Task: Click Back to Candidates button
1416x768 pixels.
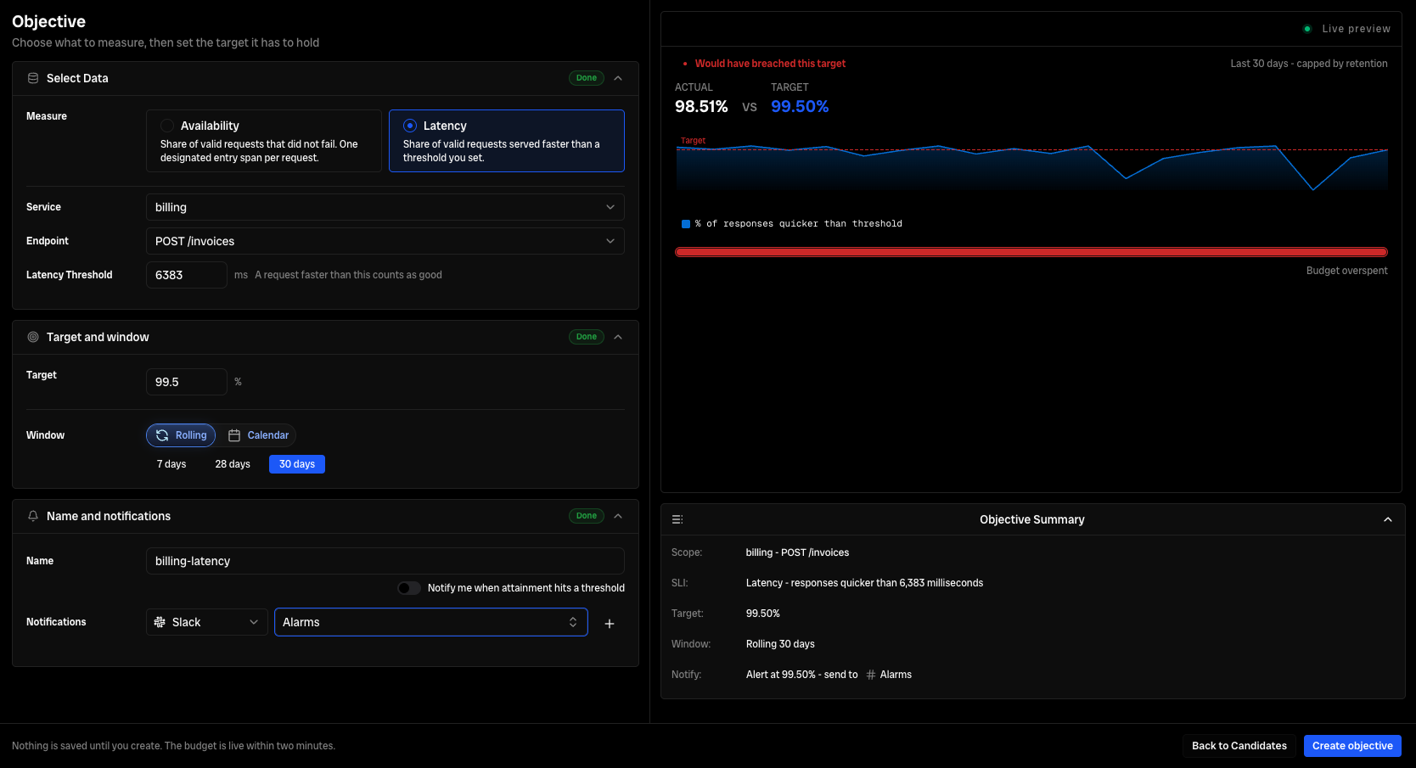Action: point(1239,746)
